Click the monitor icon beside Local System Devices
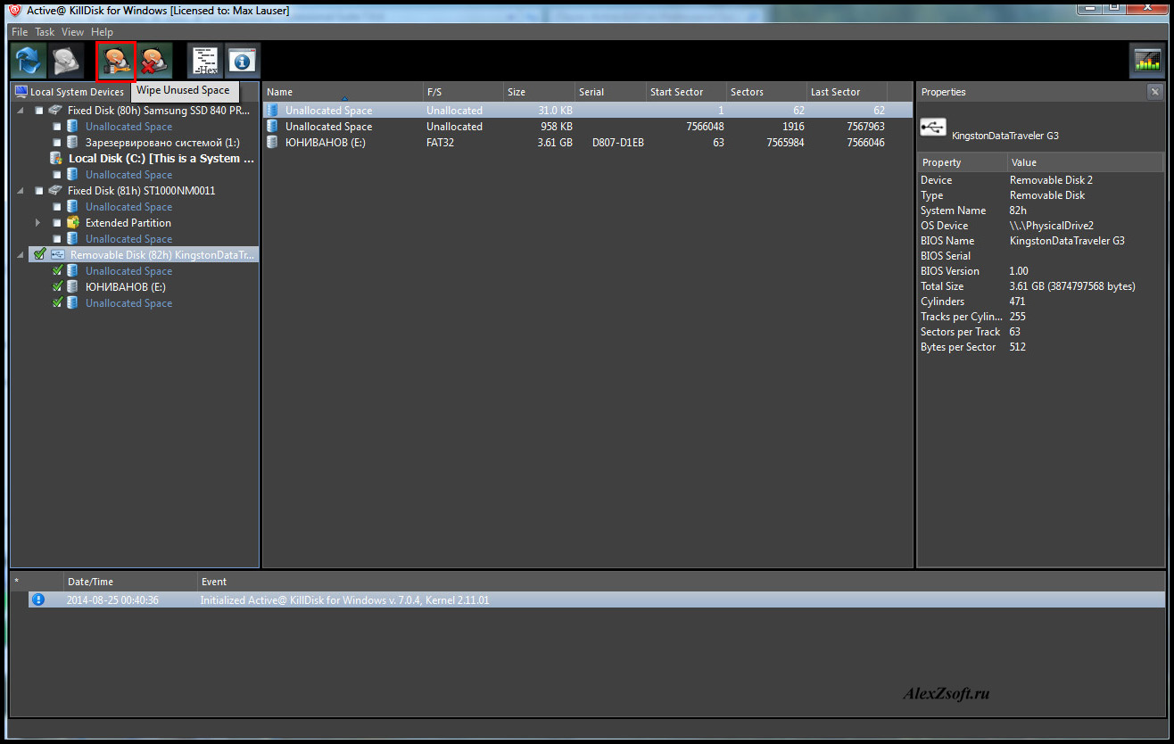The width and height of the screenshot is (1174, 744). click(x=21, y=92)
